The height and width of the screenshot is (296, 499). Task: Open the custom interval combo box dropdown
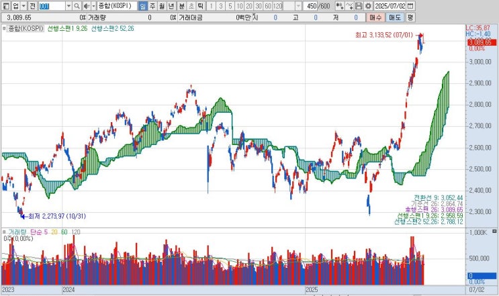(x=298, y=6)
